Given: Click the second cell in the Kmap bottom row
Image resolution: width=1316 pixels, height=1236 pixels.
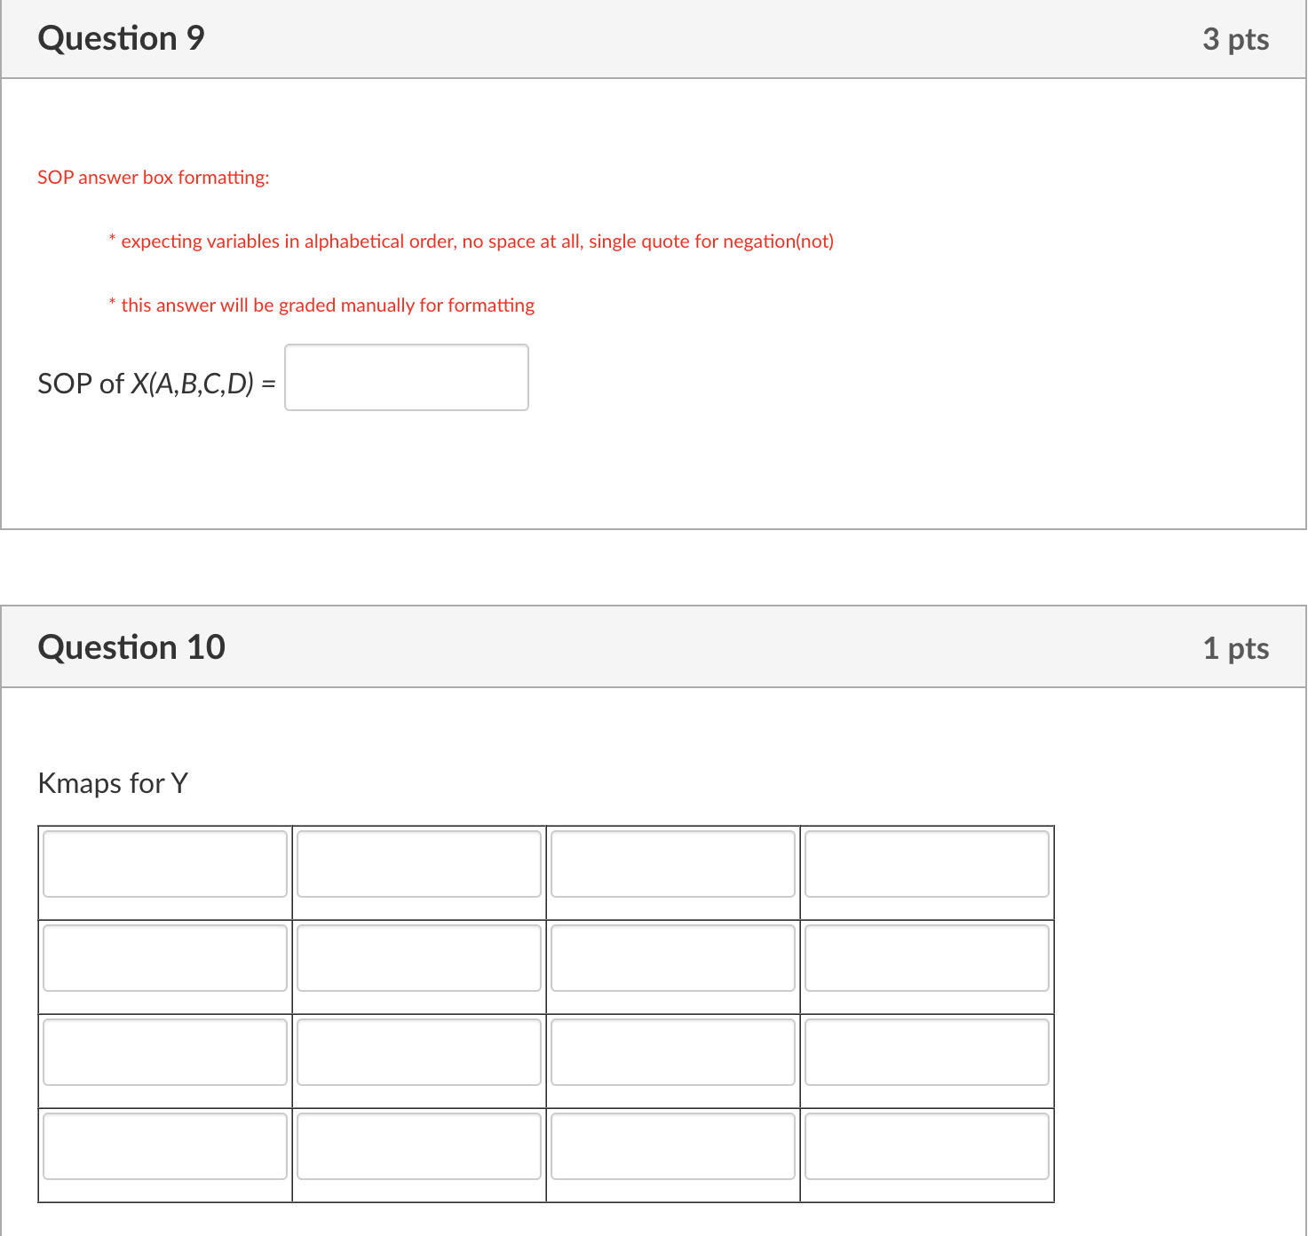Looking at the screenshot, I should 419,1146.
